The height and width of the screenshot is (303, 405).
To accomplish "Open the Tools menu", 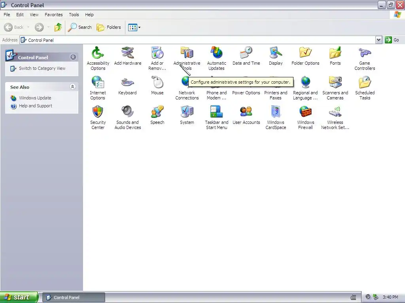I will (x=74, y=15).
